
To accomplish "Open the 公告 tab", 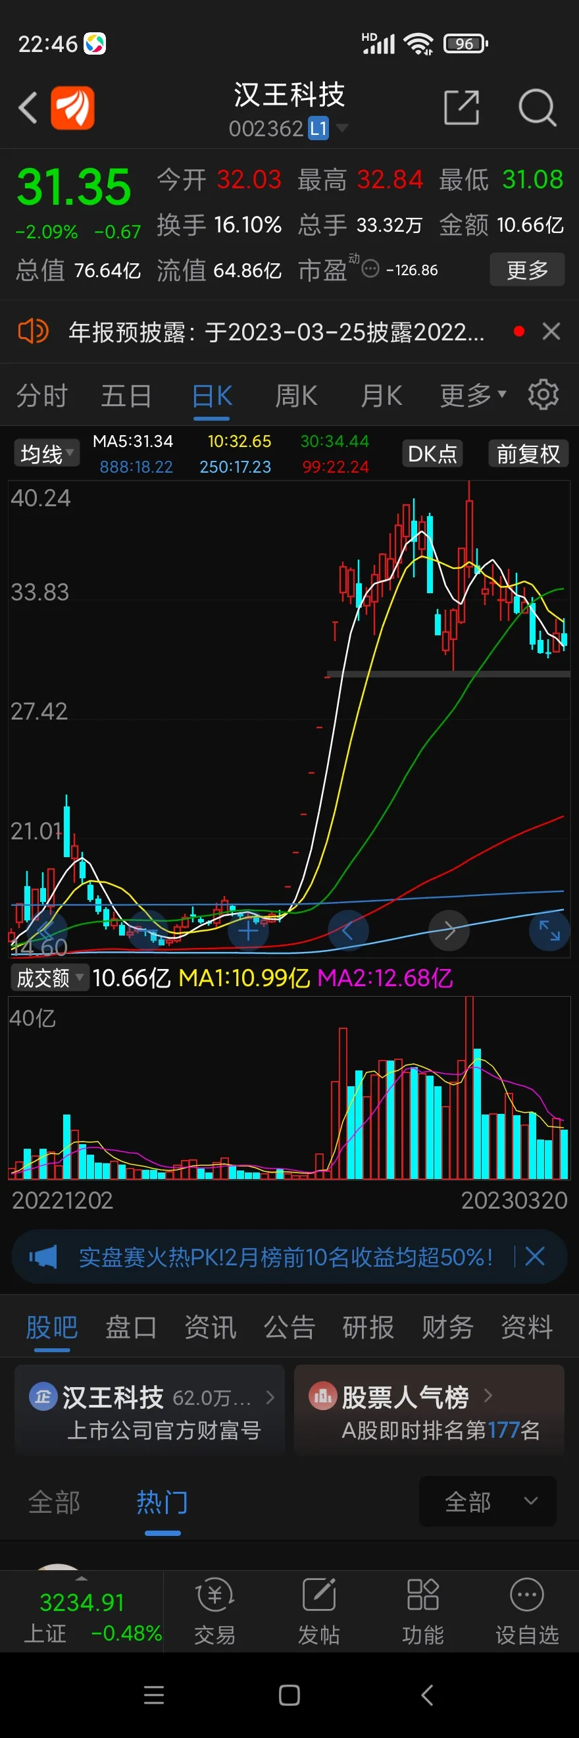I will pos(289,1327).
